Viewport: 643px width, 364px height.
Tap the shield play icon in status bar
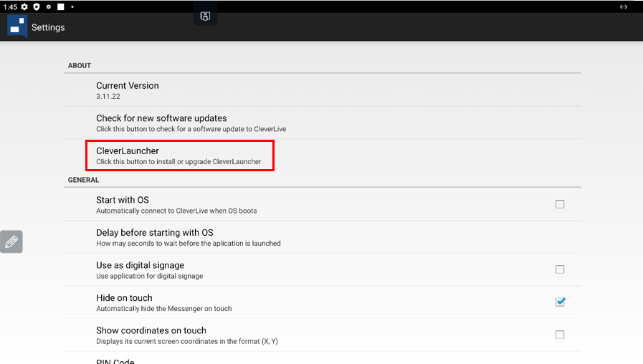37,6
